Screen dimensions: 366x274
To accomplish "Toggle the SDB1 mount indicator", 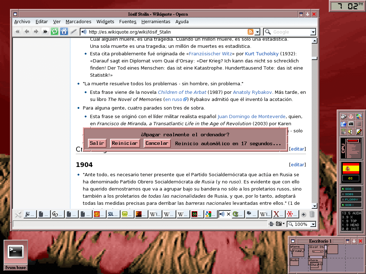I will click(x=351, y=205).
